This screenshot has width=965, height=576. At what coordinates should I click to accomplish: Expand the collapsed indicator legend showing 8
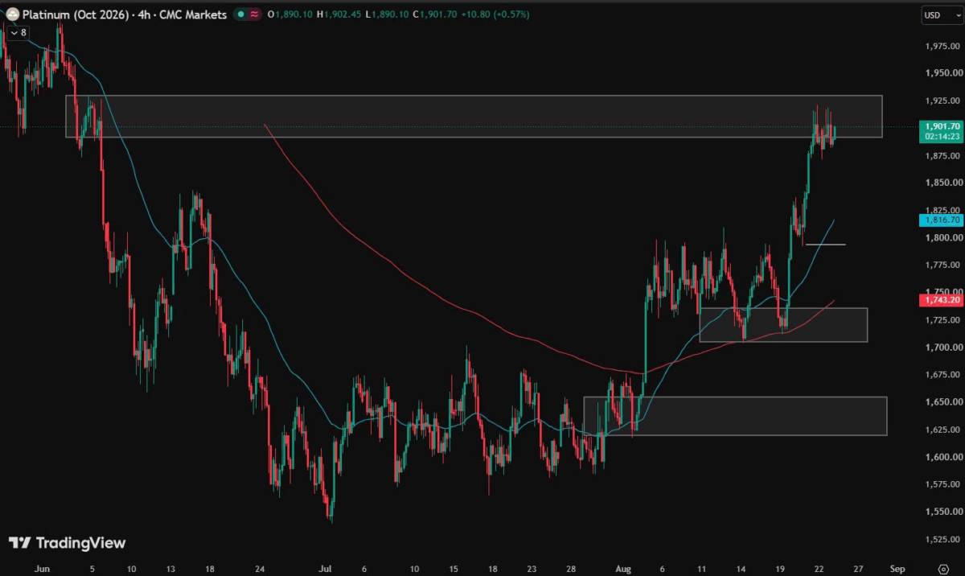point(18,32)
